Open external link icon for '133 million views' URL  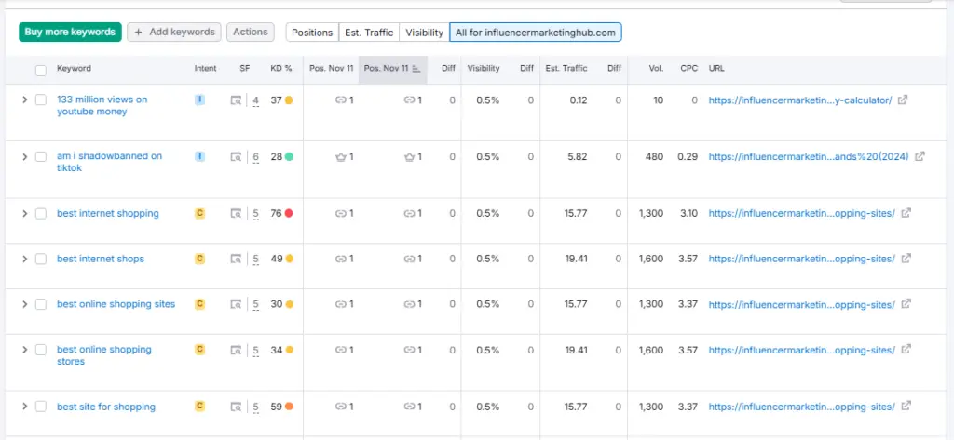902,100
